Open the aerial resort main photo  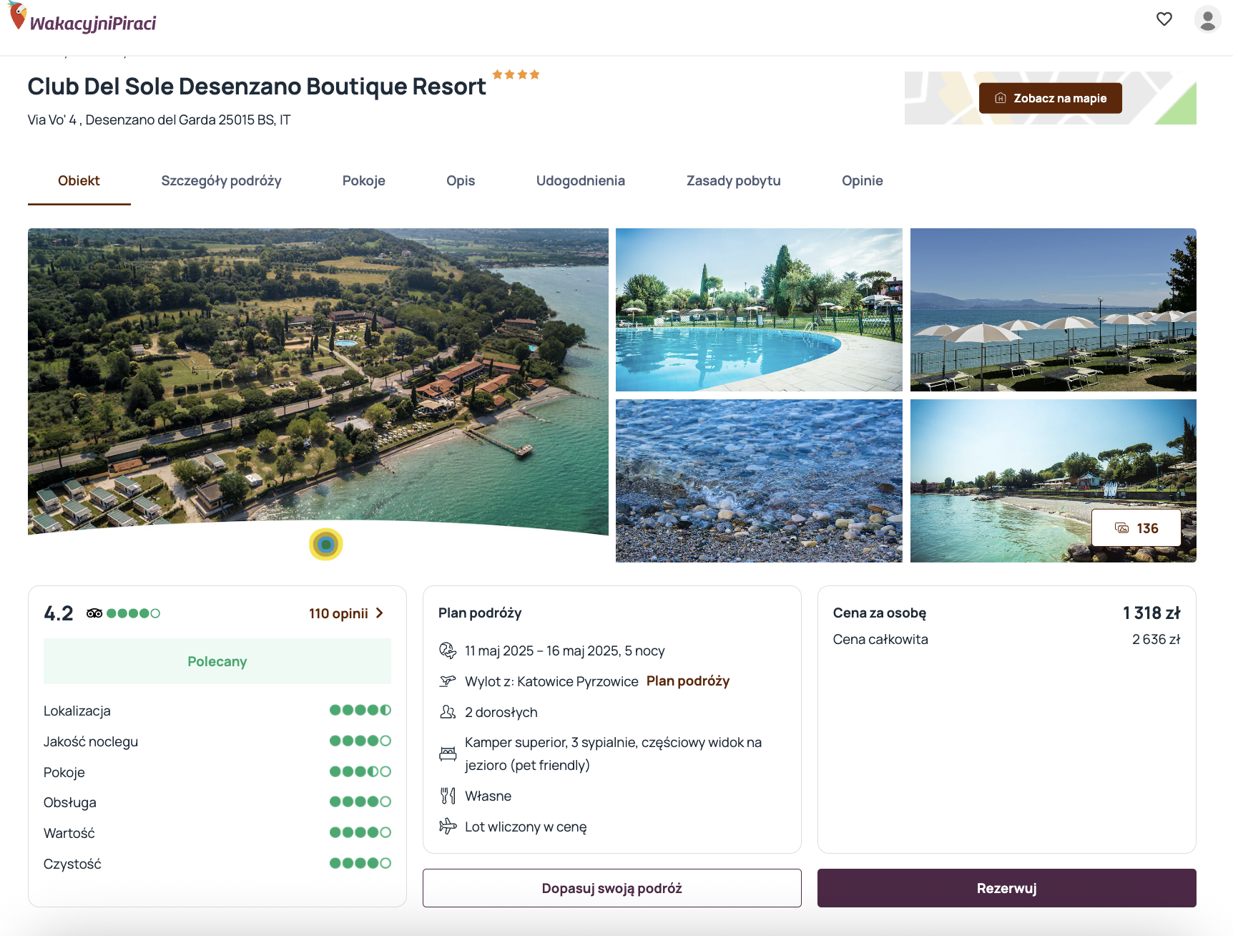click(318, 381)
